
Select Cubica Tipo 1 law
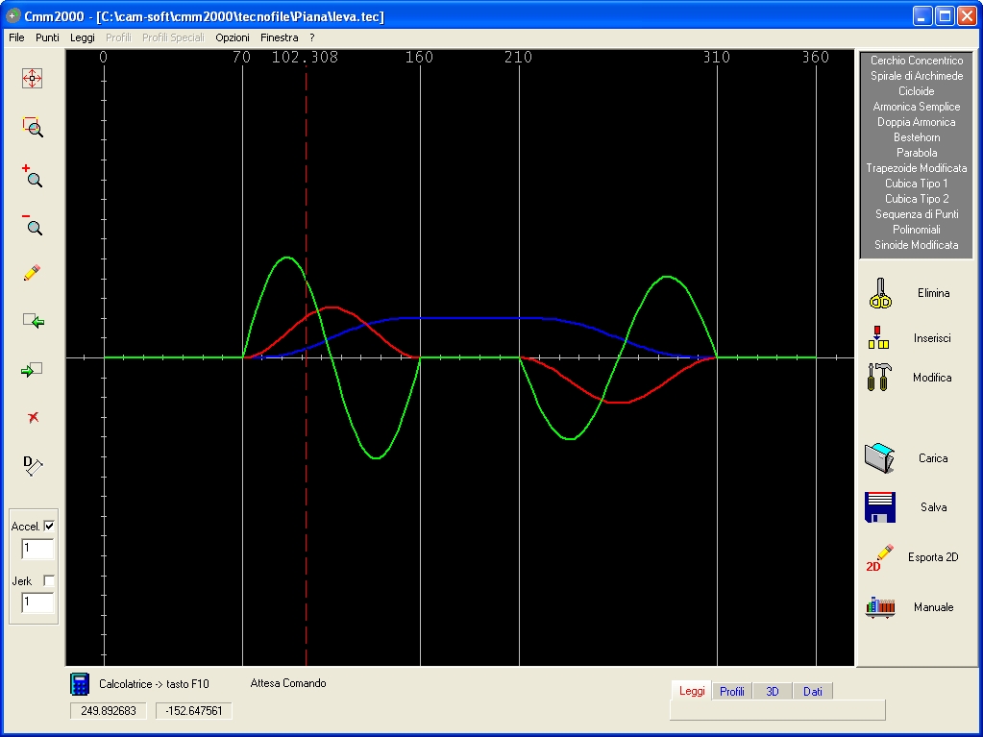917,184
